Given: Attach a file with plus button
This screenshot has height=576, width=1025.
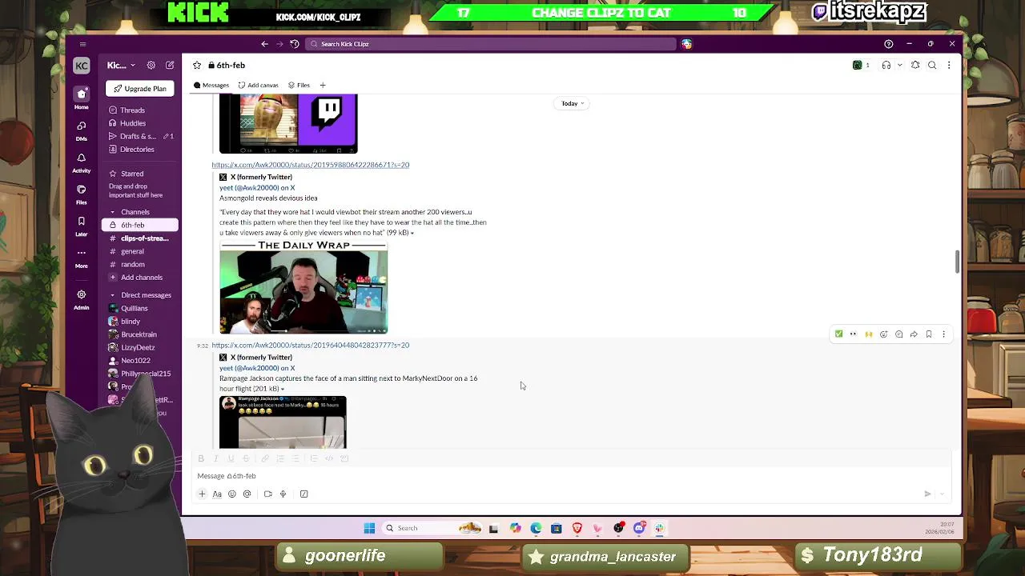Looking at the screenshot, I should point(202,494).
